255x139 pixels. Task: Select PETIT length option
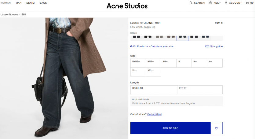tap(200, 90)
